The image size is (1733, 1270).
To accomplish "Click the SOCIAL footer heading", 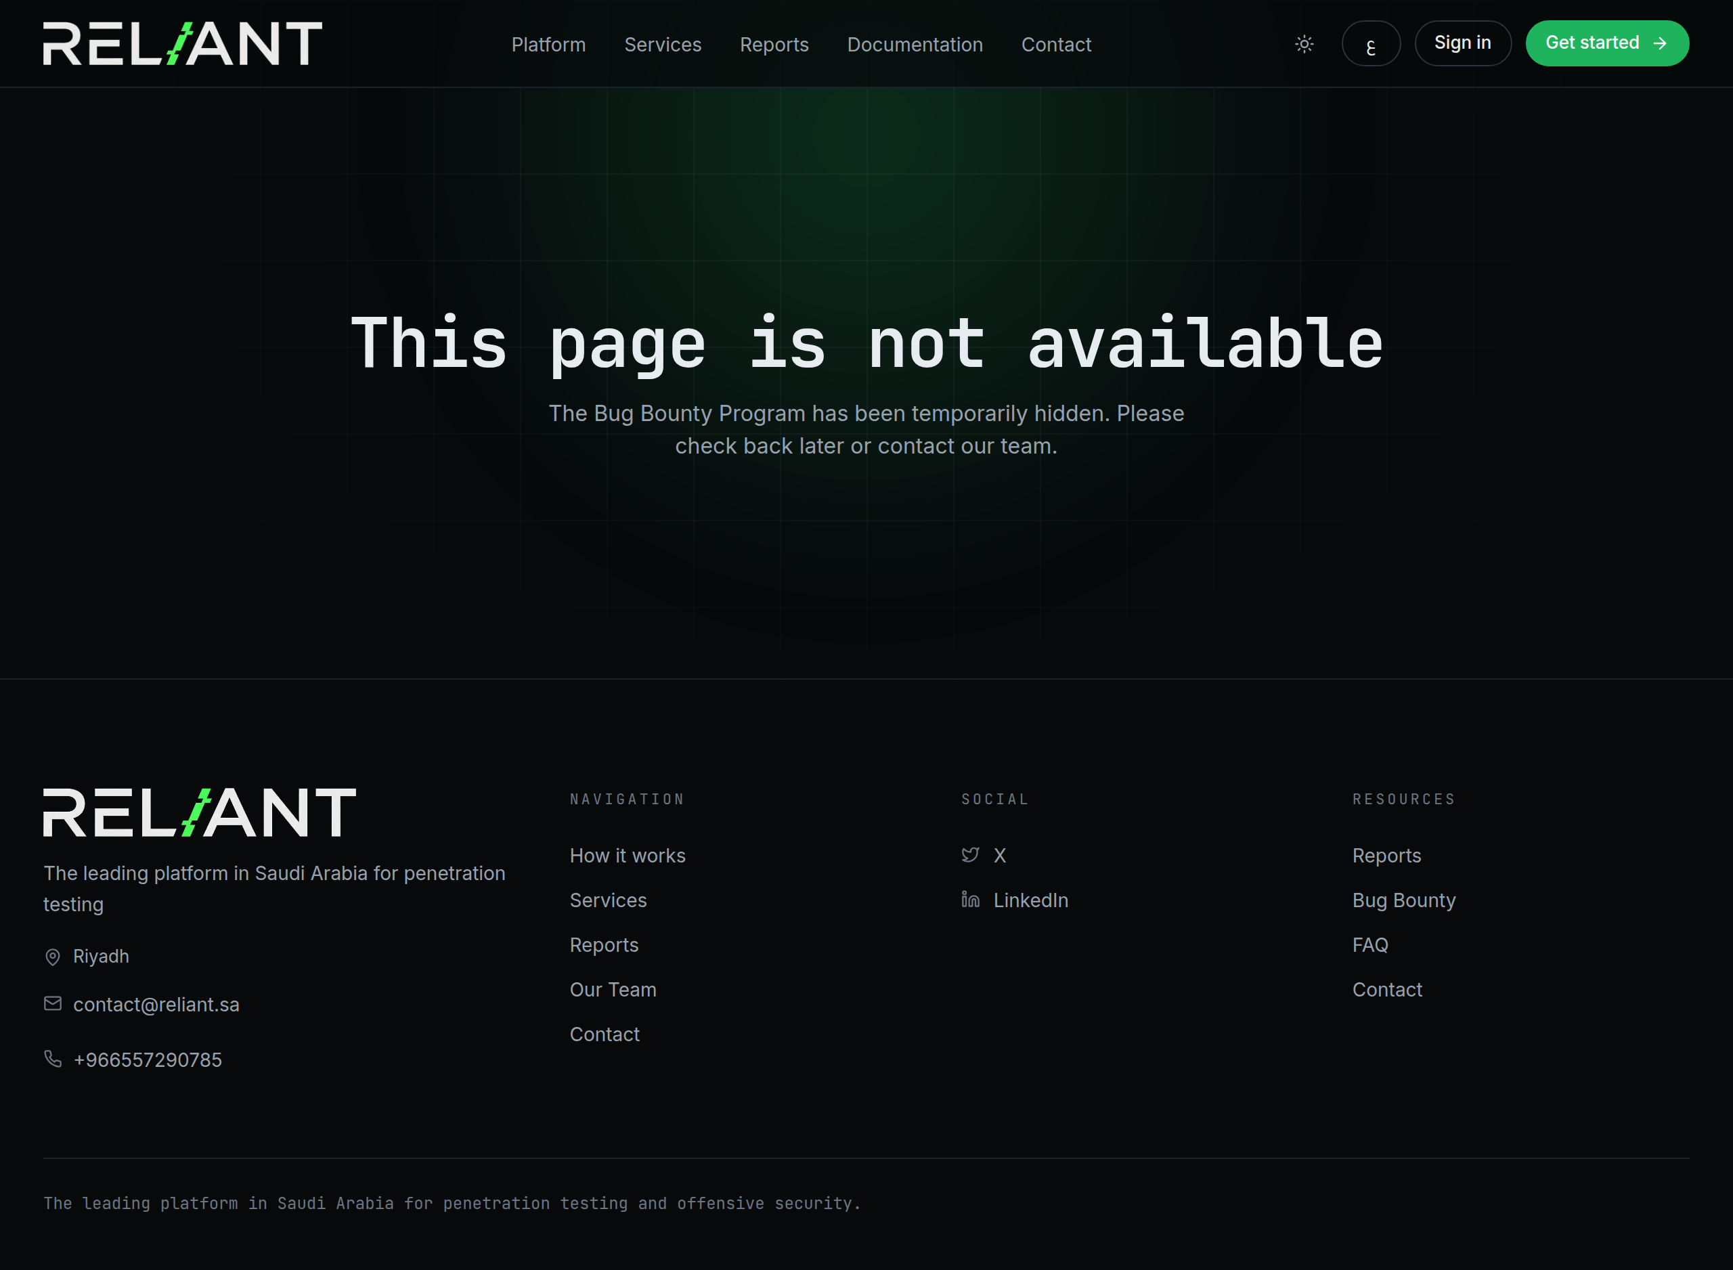I will point(994,800).
